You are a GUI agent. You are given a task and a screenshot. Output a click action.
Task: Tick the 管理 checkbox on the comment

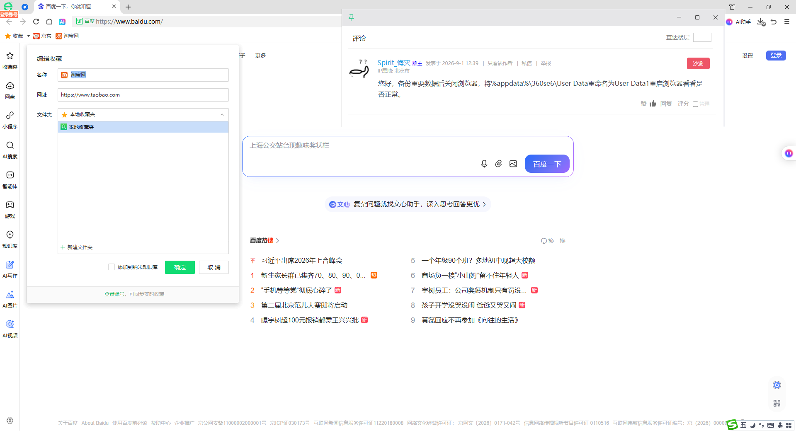(x=695, y=104)
